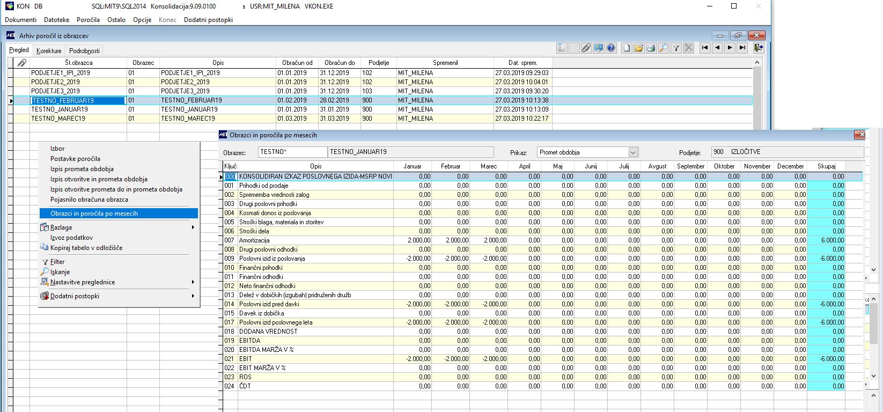Select Obrazci in poročila po mesecih
The width and height of the screenshot is (883, 412).
pyautogui.click(x=94, y=214)
